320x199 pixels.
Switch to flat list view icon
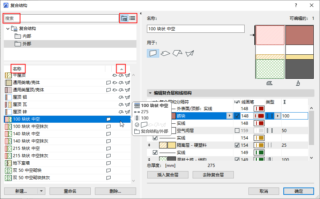tap(132, 18)
